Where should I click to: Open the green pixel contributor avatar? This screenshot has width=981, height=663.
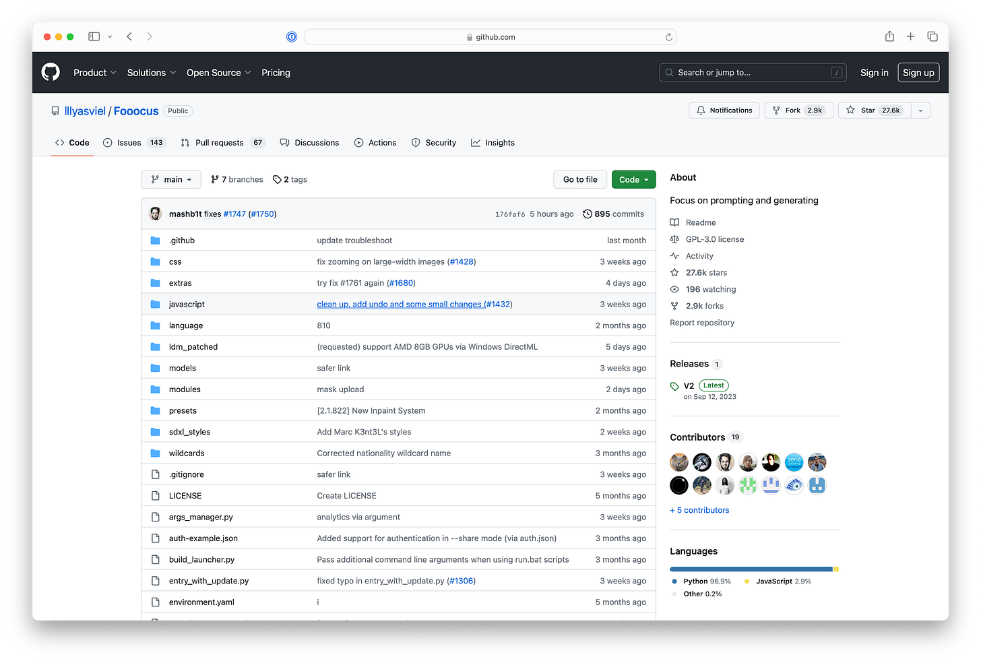(x=748, y=485)
